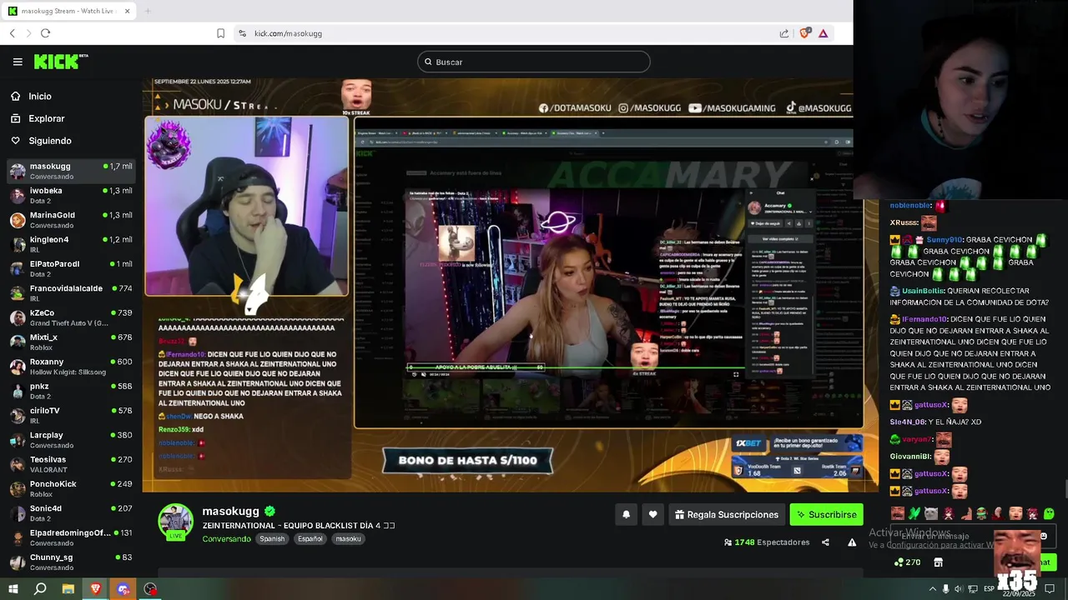This screenshot has height=600, width=1068.
Task: Click username UsainBoltis in the chat
Action: (923, 291)
